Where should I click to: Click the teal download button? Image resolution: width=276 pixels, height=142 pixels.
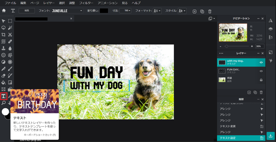tap(270, 136)
